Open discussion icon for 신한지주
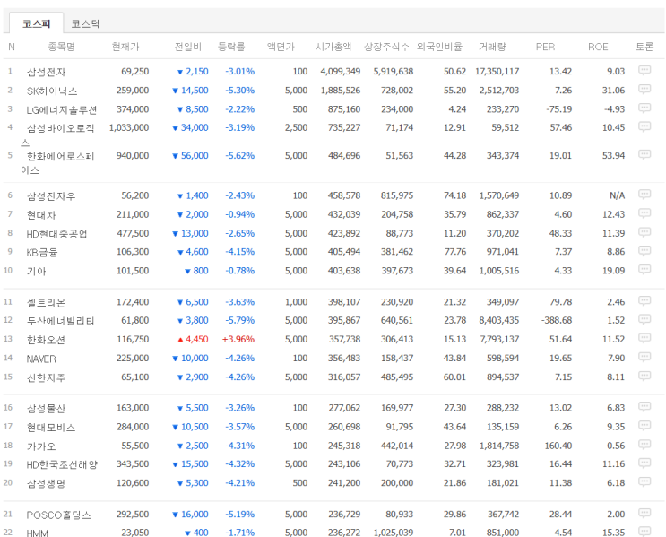The image size is (666, 537). [x=644, y=376]
